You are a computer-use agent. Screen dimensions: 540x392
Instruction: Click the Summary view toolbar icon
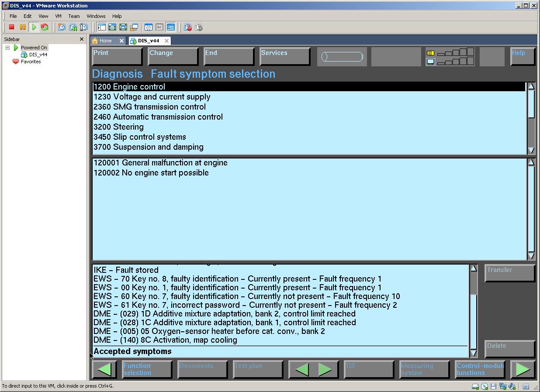click(149, 27)
